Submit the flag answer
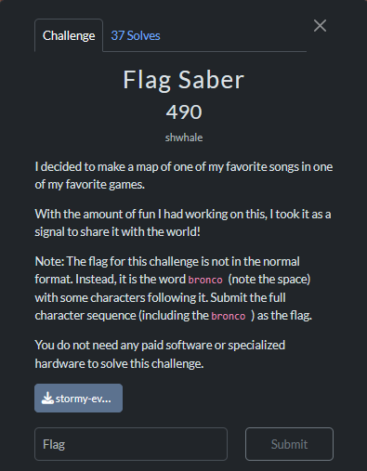 [289, 444]
